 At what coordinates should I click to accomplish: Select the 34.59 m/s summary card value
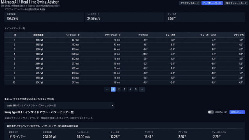click(93, 18)
